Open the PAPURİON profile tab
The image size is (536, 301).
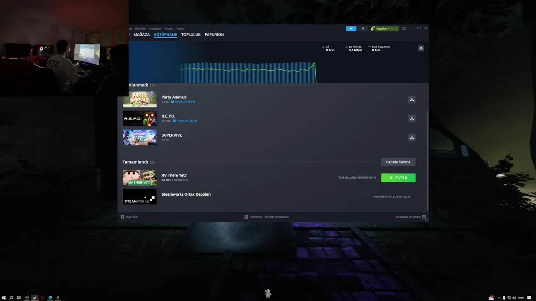point(214,35)
